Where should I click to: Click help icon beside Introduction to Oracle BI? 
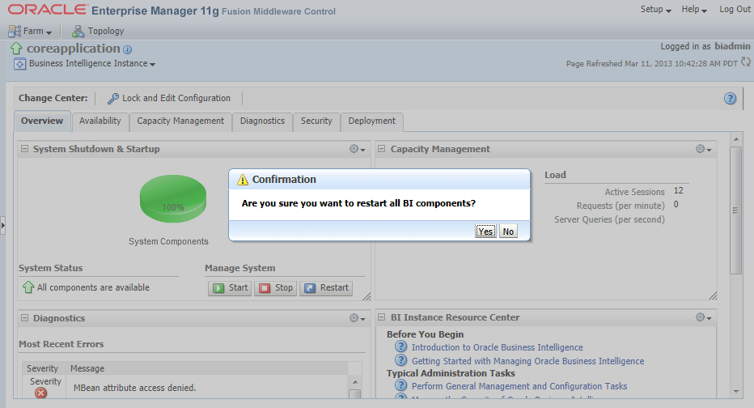coord(400,346)
